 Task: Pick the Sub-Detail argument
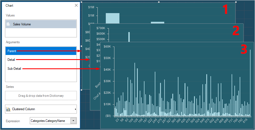(x=14, y=69)
